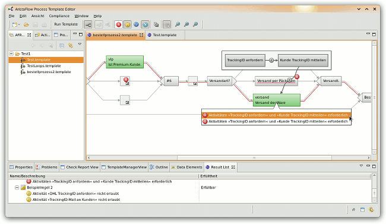386x224 pixels.
Task: Select the TrackingID anfordern activity box
Action: 245,60
